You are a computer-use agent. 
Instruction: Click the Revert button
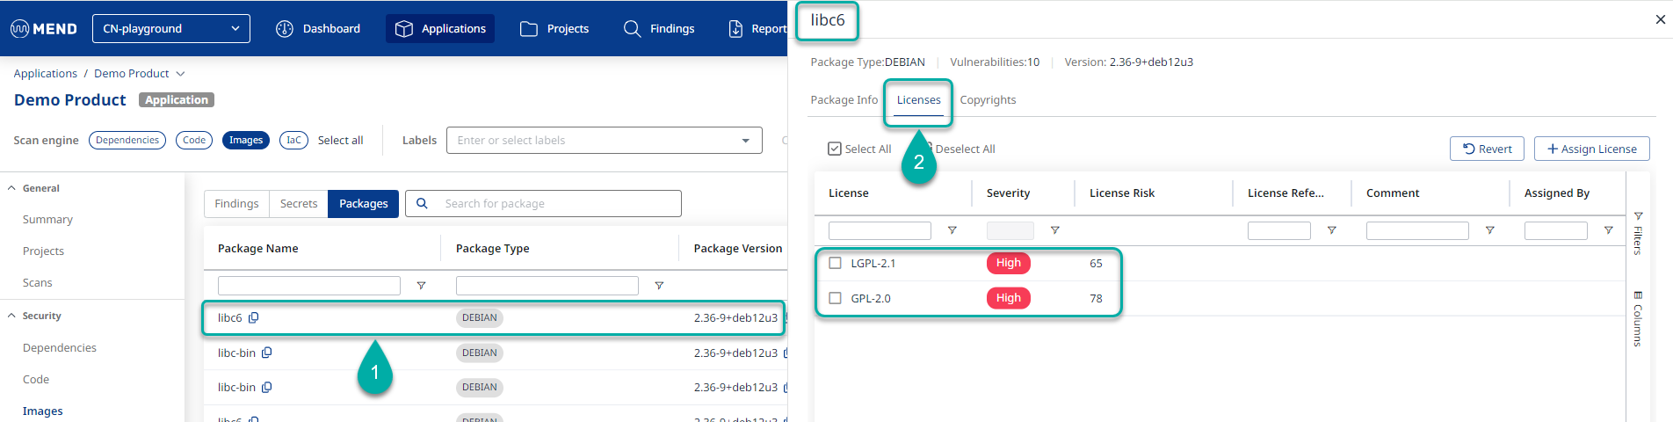pos(1487,149)
